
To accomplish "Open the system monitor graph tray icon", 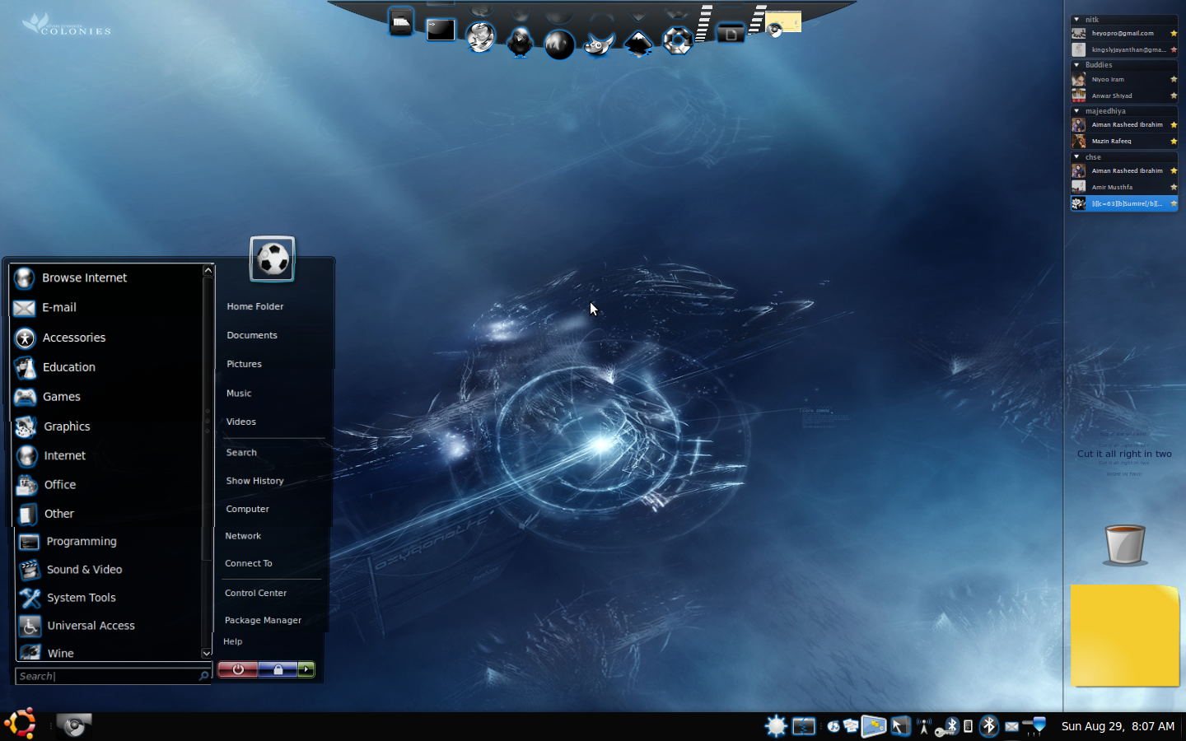I will 804,726.
